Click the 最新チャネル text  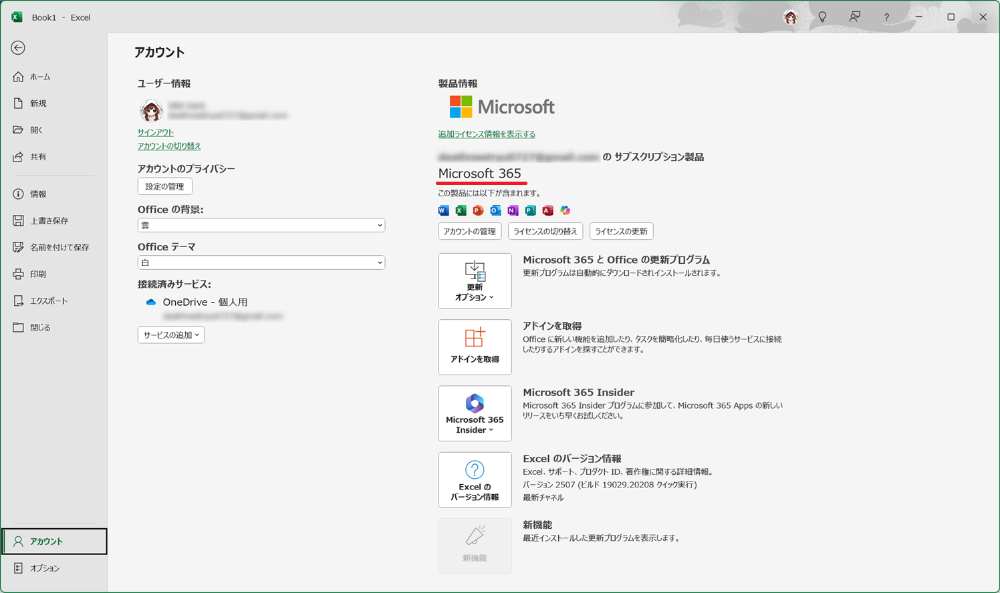click(x=543, y=498)
